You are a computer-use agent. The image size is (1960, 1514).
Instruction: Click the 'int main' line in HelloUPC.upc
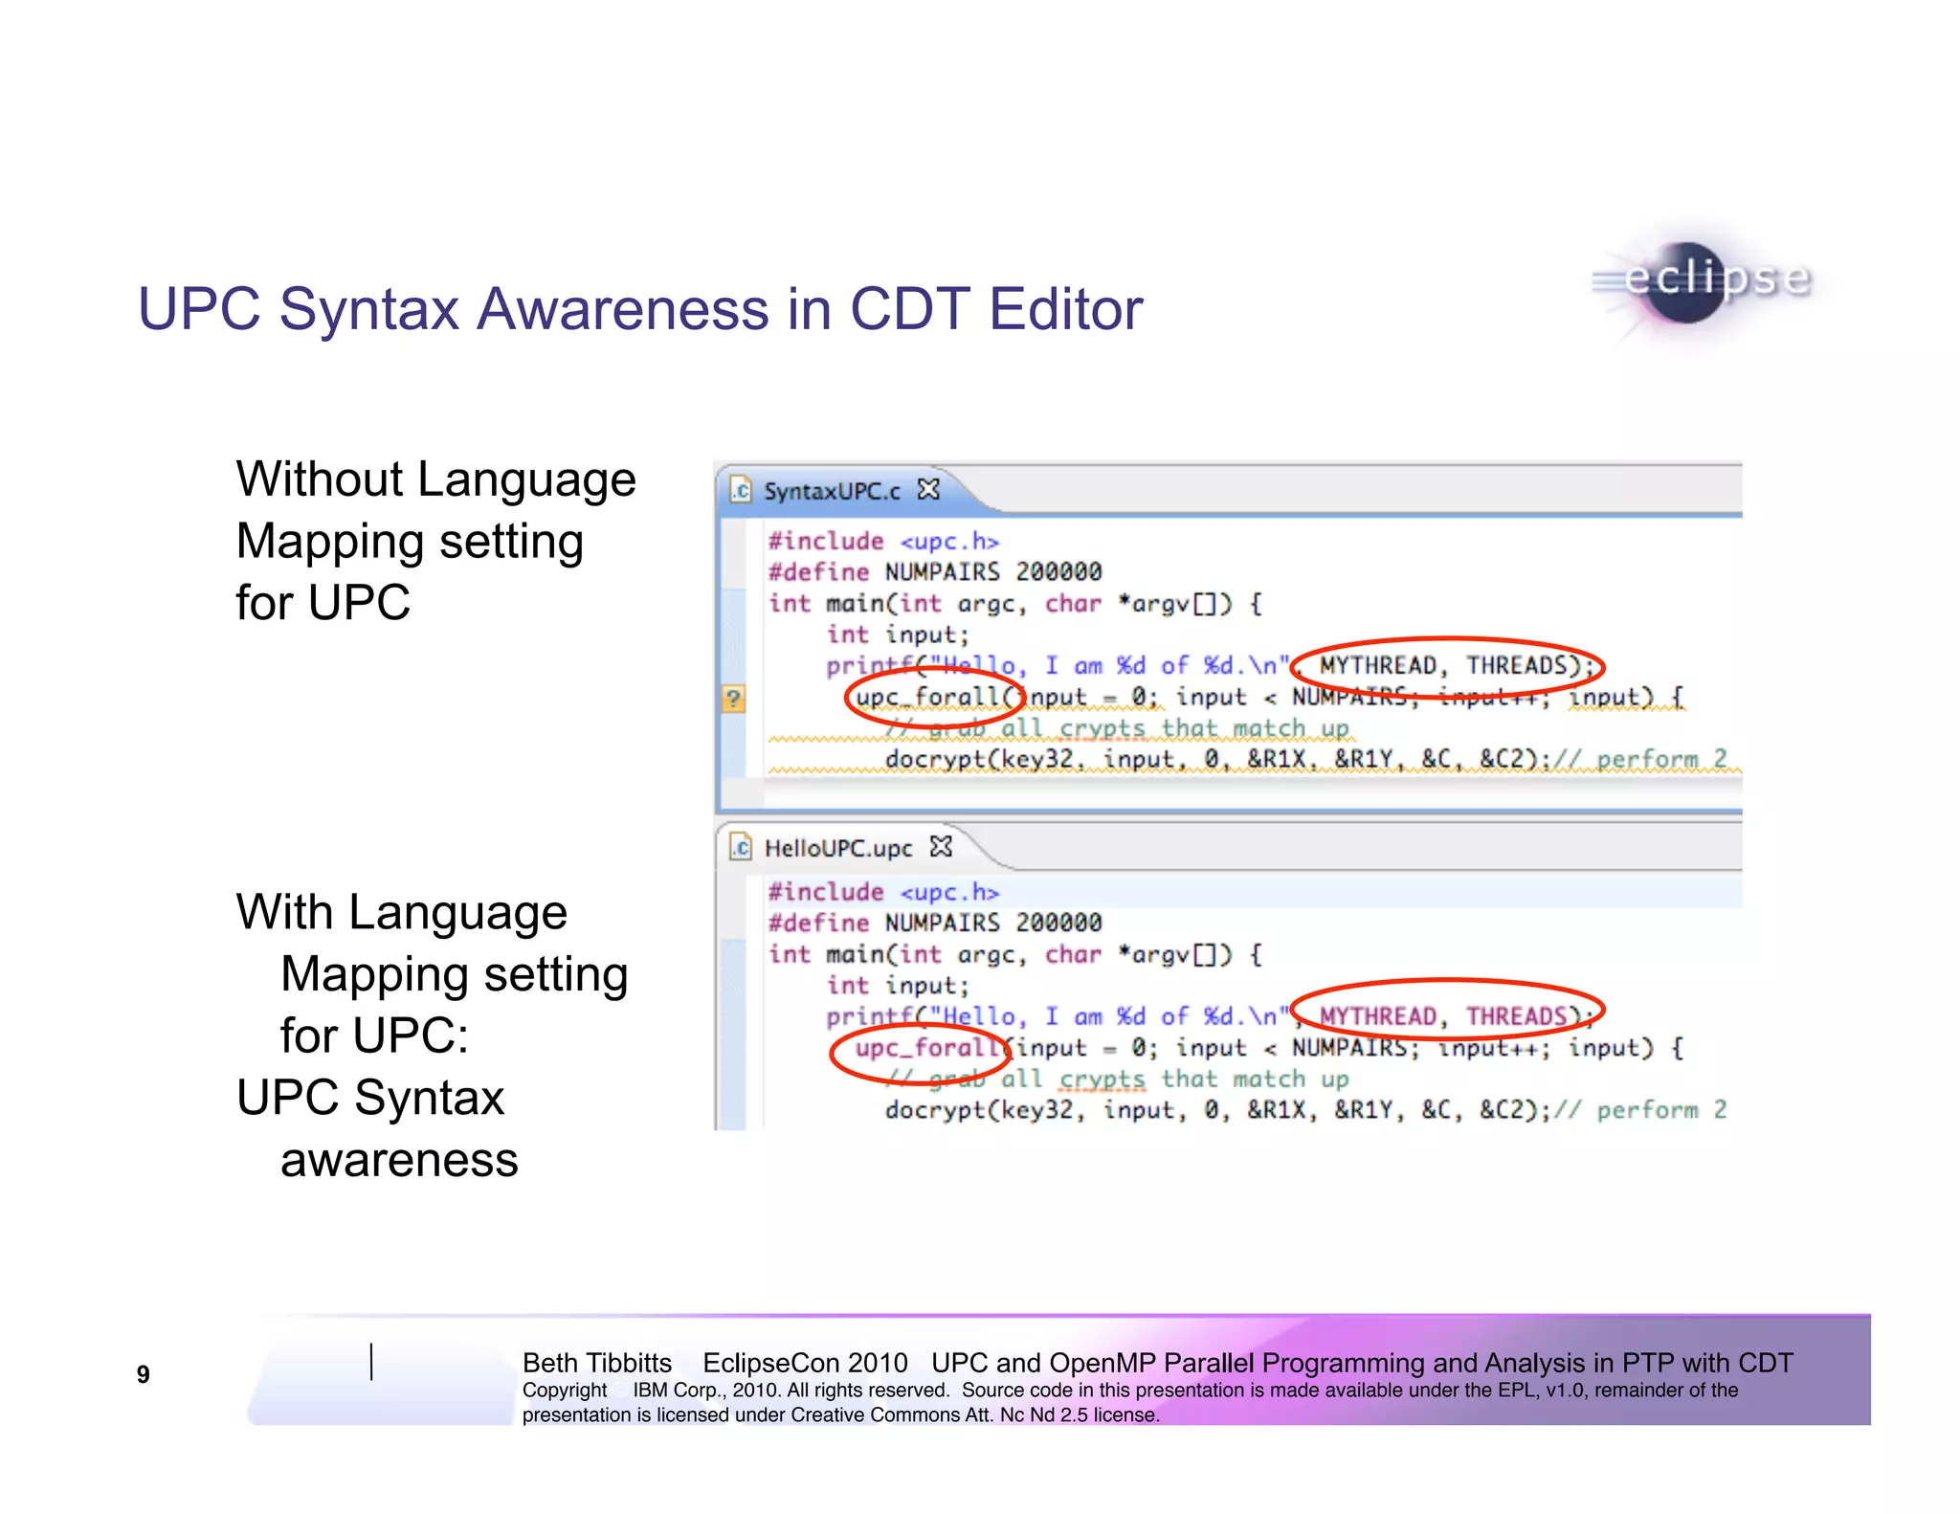(x=1015, y=954)
